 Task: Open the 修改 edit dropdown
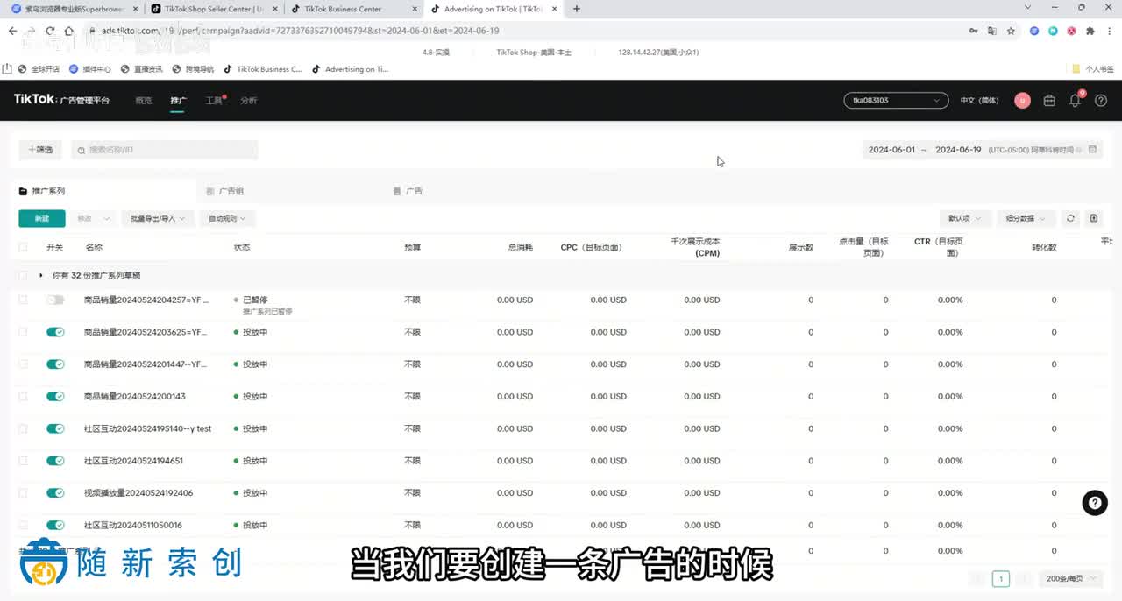point(94,218)
